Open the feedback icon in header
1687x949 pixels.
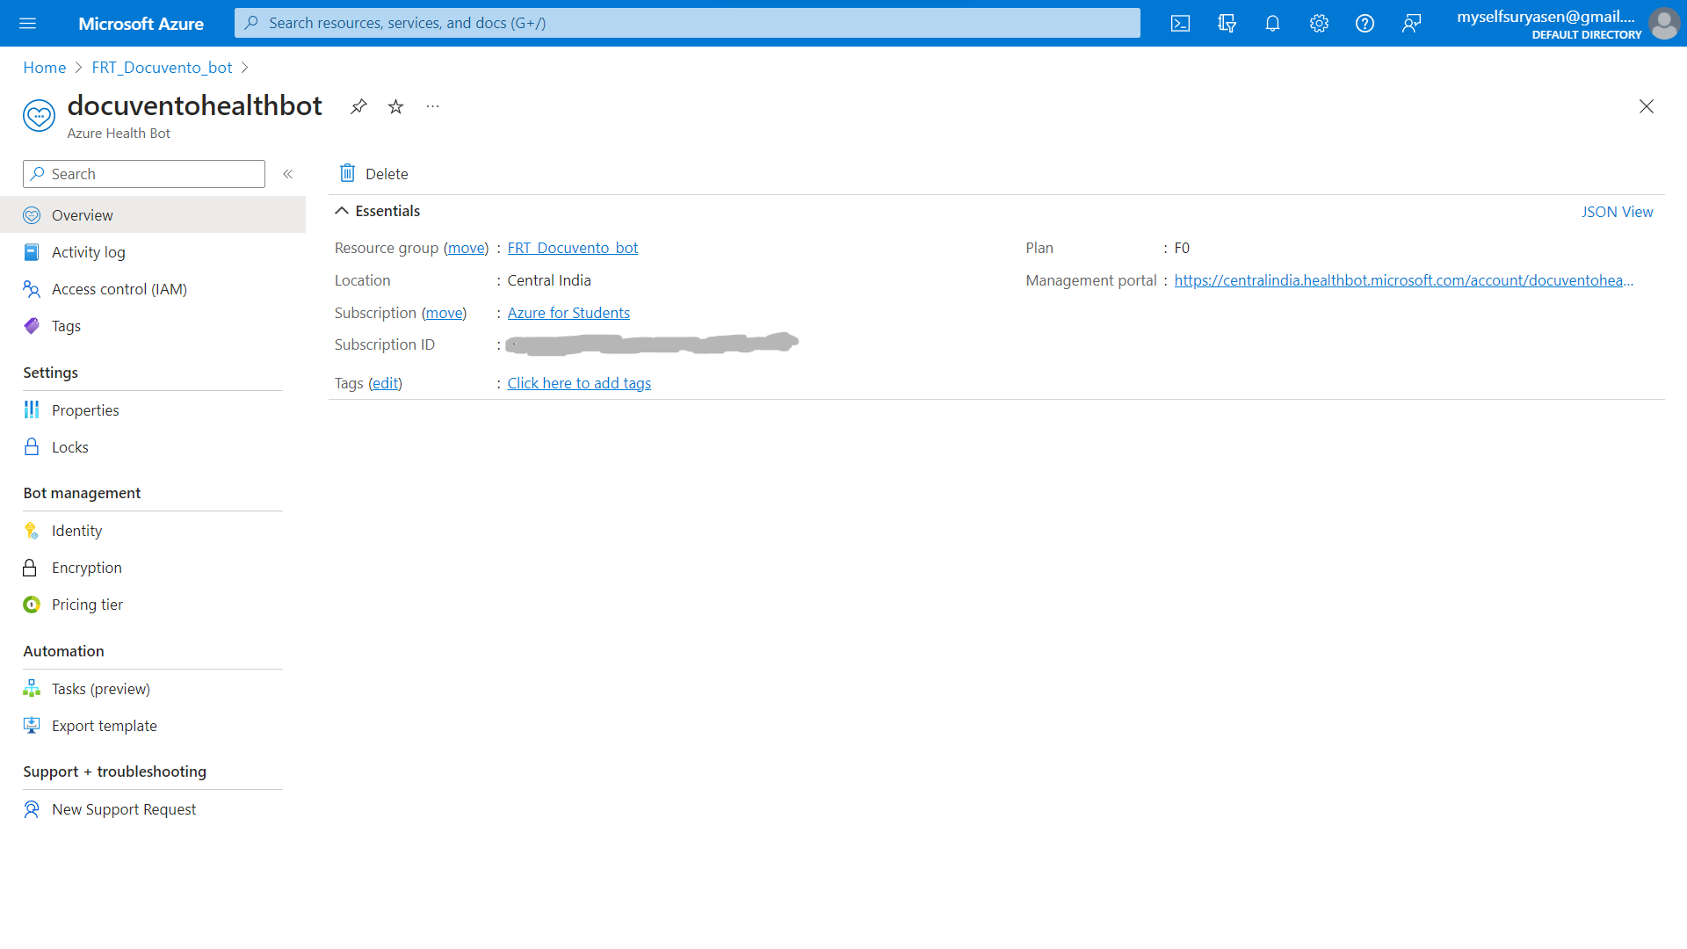[x=1411, y=24]
